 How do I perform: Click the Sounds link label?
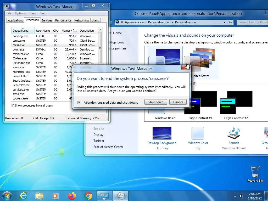tap(234, 143)
